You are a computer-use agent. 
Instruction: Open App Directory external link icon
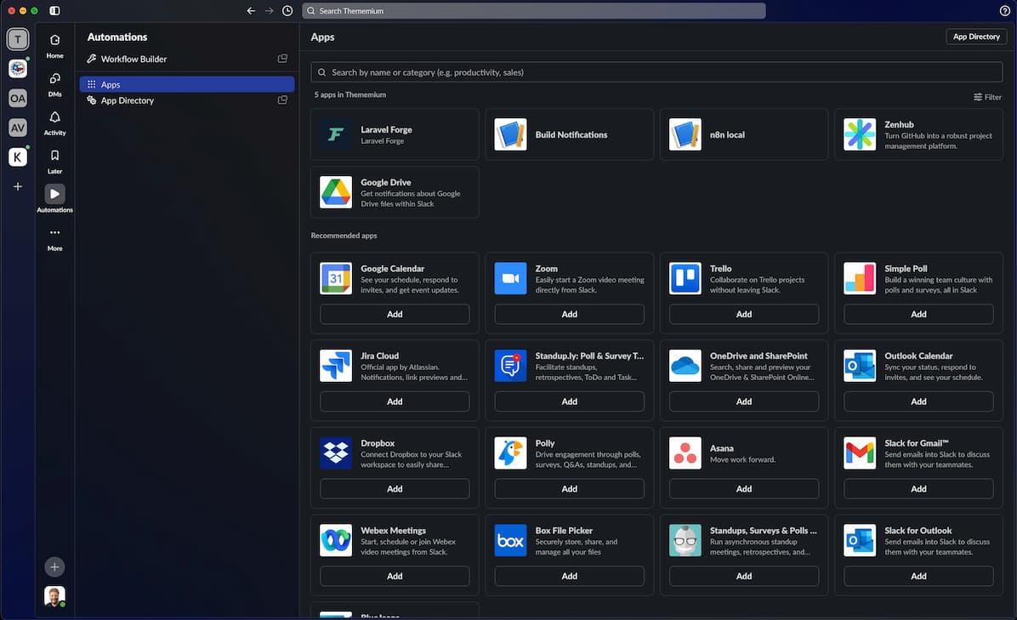click(x=282, y=100)
